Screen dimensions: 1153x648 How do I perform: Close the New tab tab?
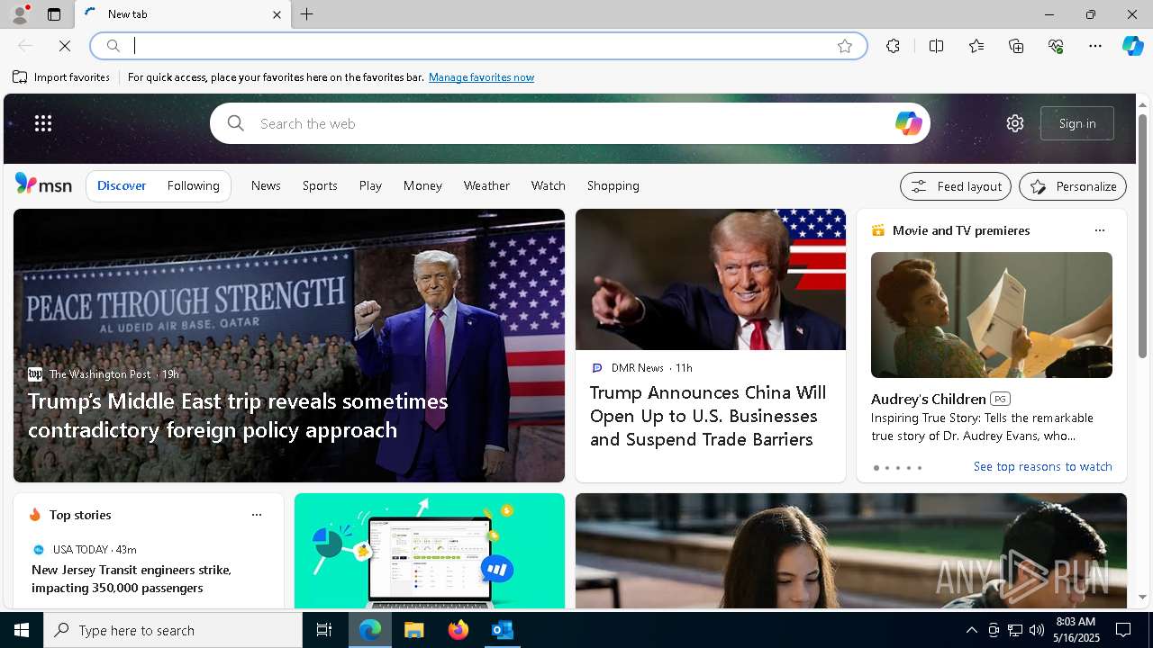click(277, 14)
